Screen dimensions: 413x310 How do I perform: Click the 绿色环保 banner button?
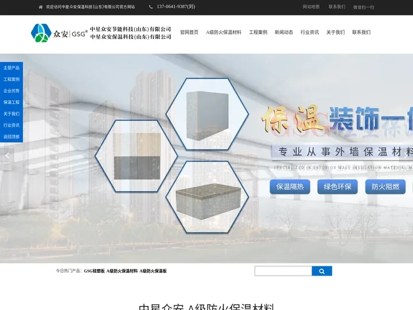(337, 187)
